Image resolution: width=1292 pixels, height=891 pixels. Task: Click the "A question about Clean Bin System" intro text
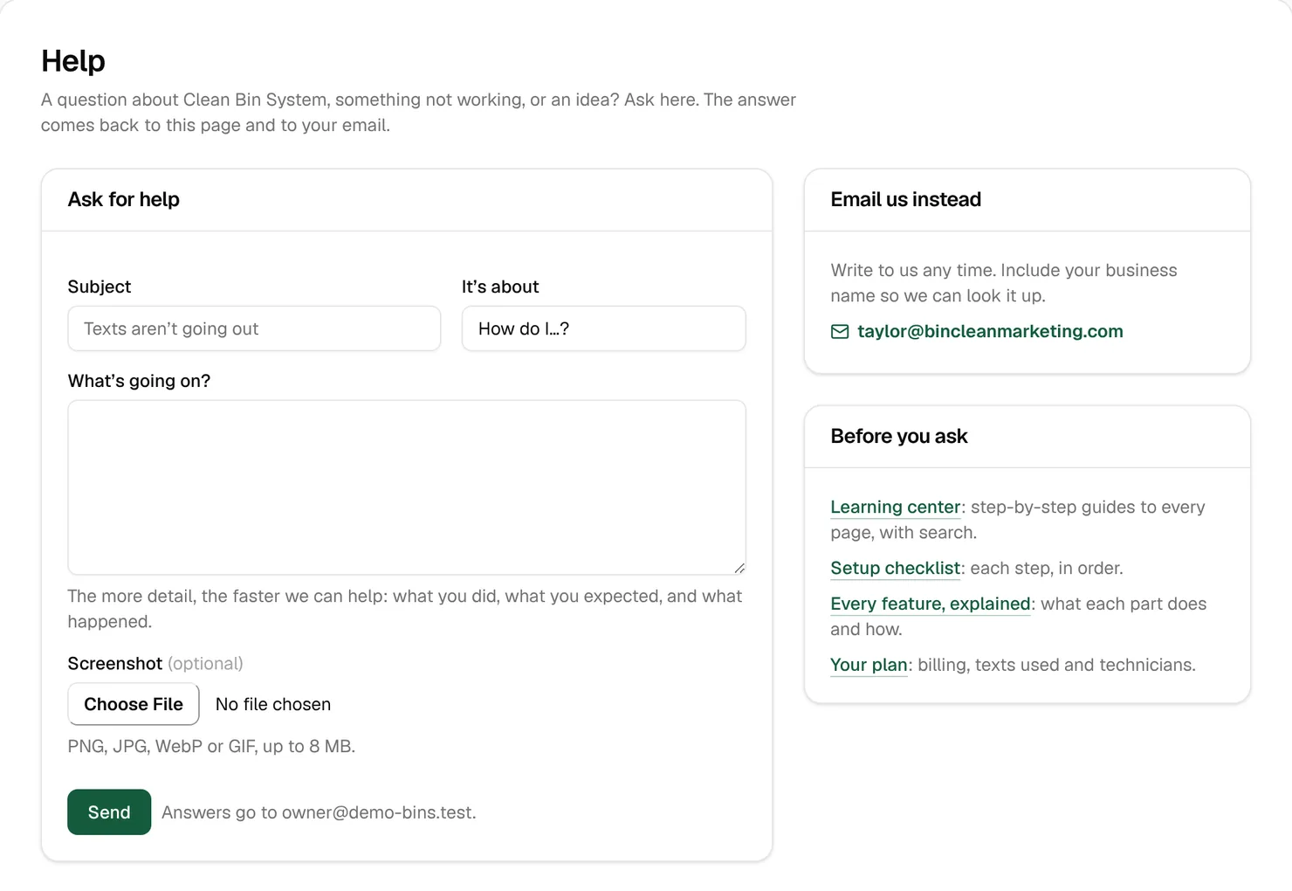pos(418,113)
